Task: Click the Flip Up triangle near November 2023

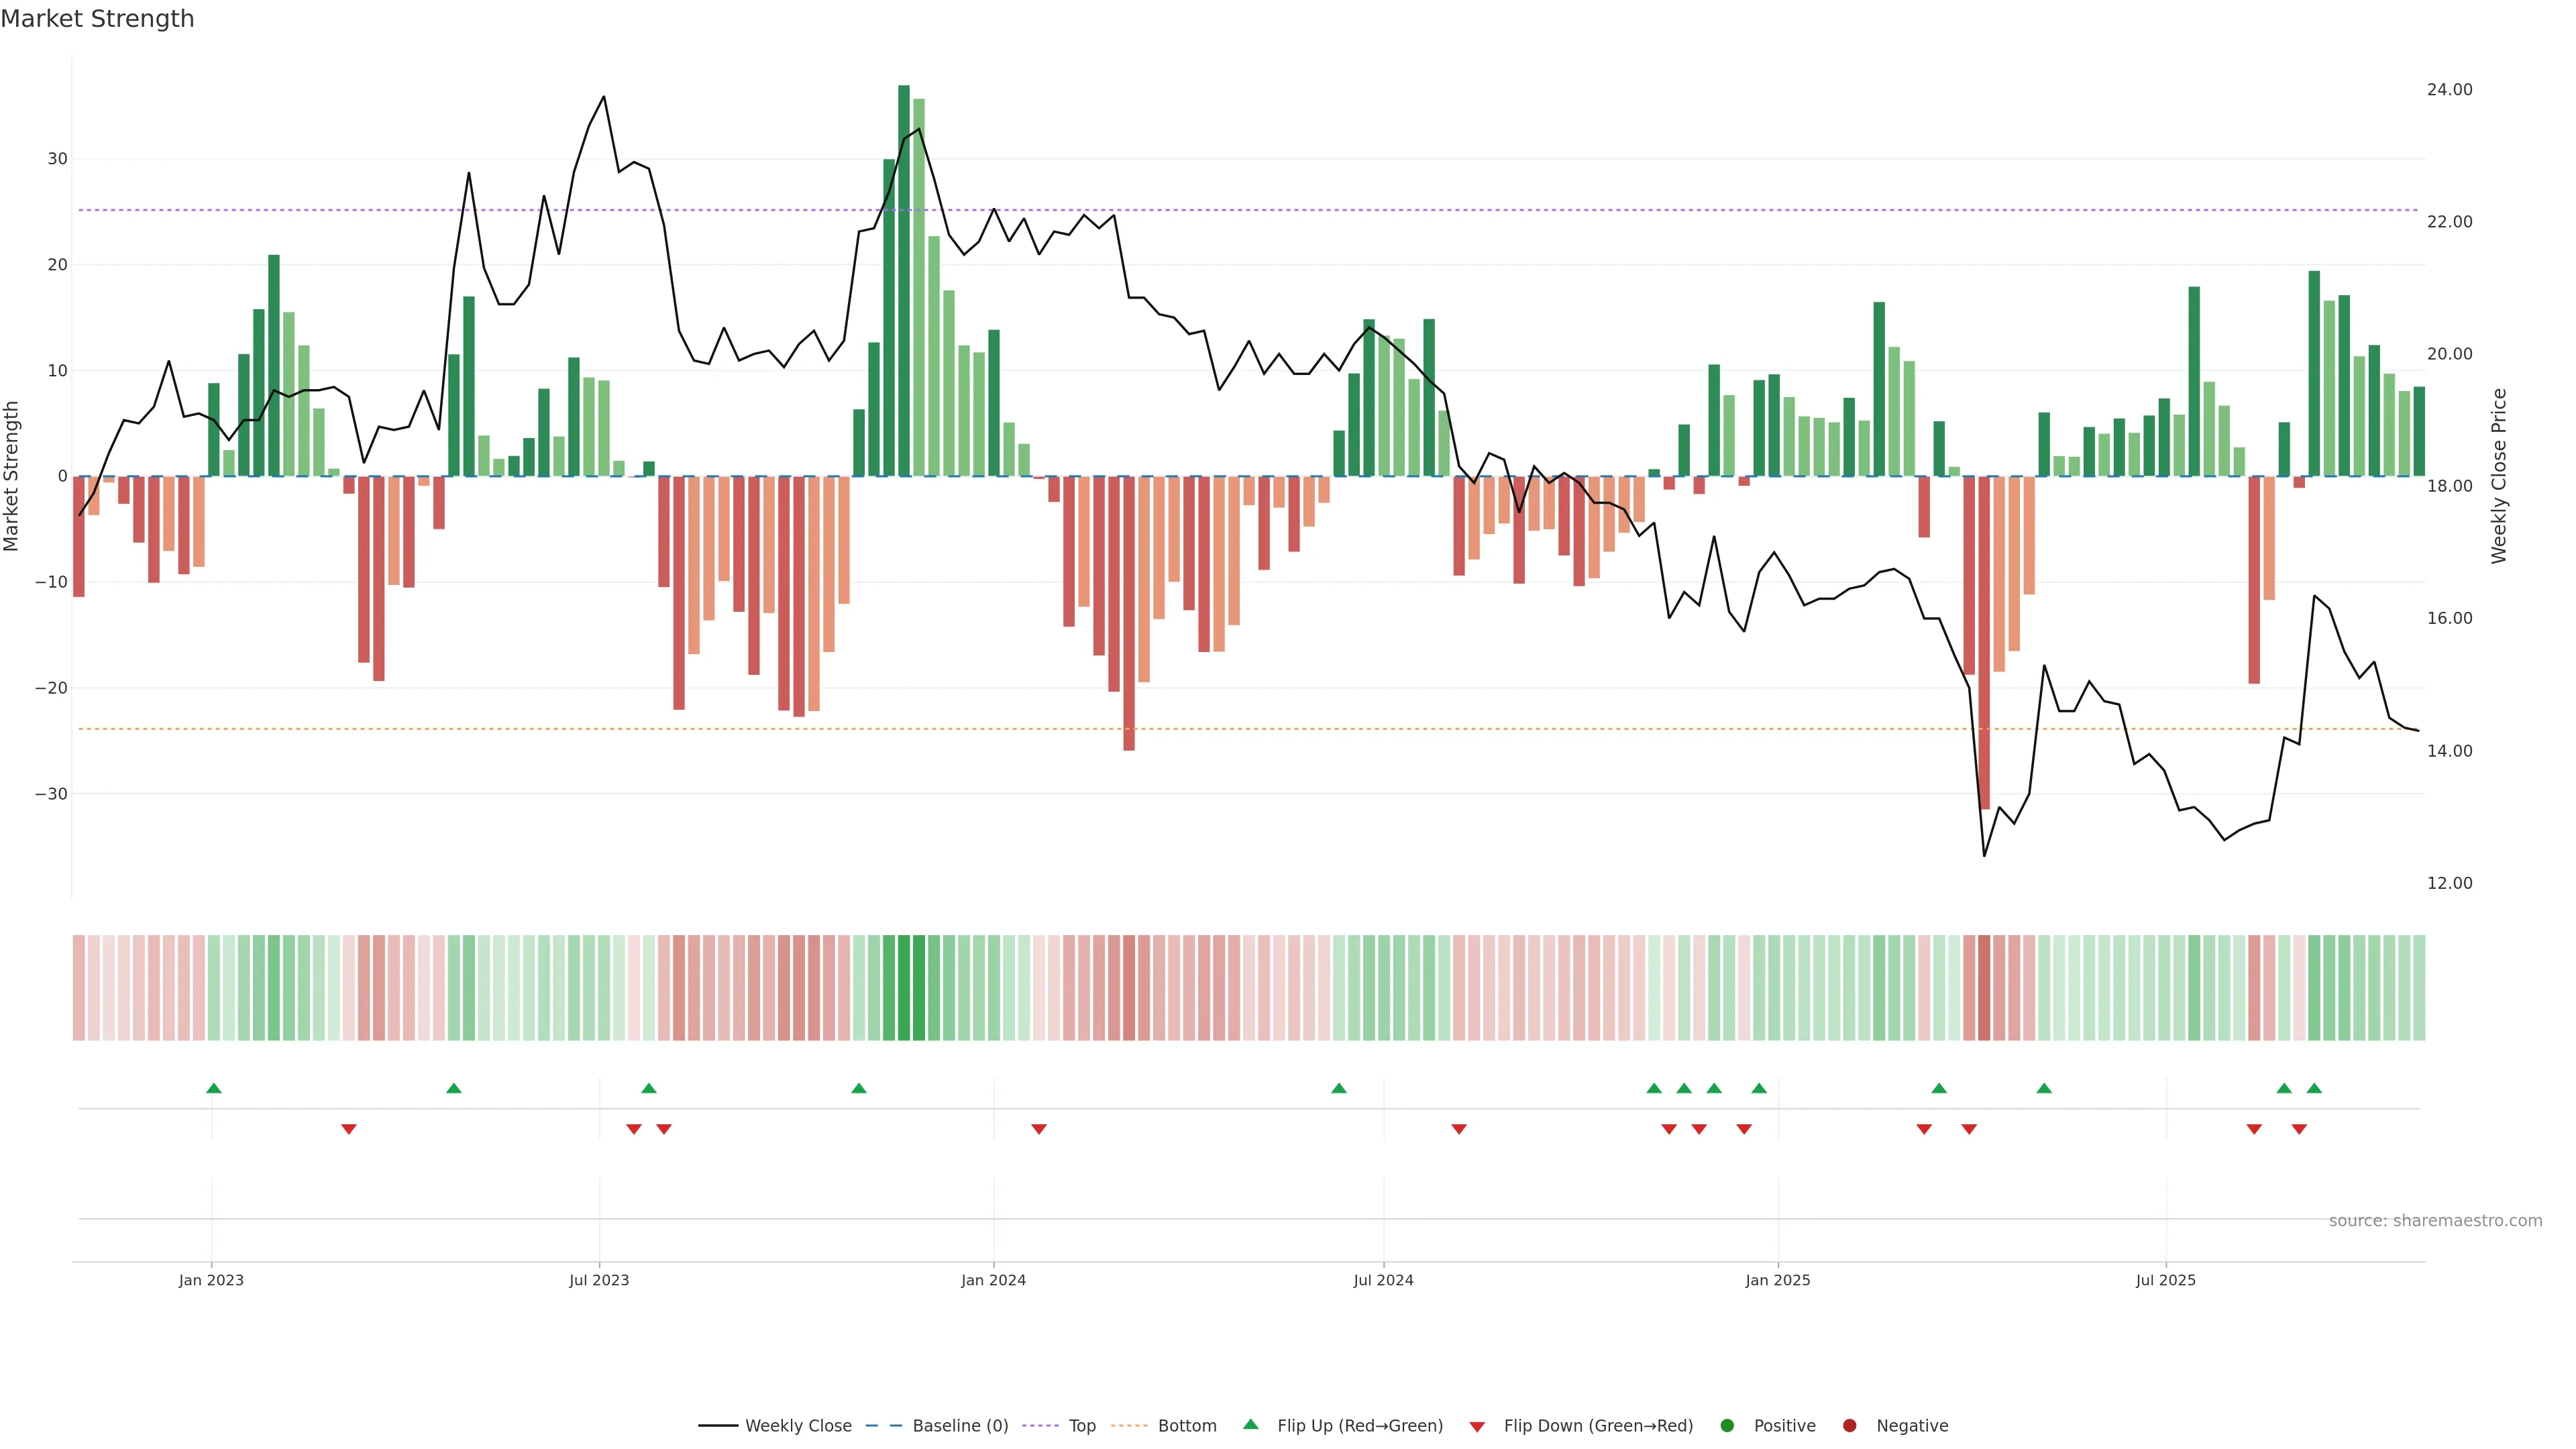Action: point(858,1088)
